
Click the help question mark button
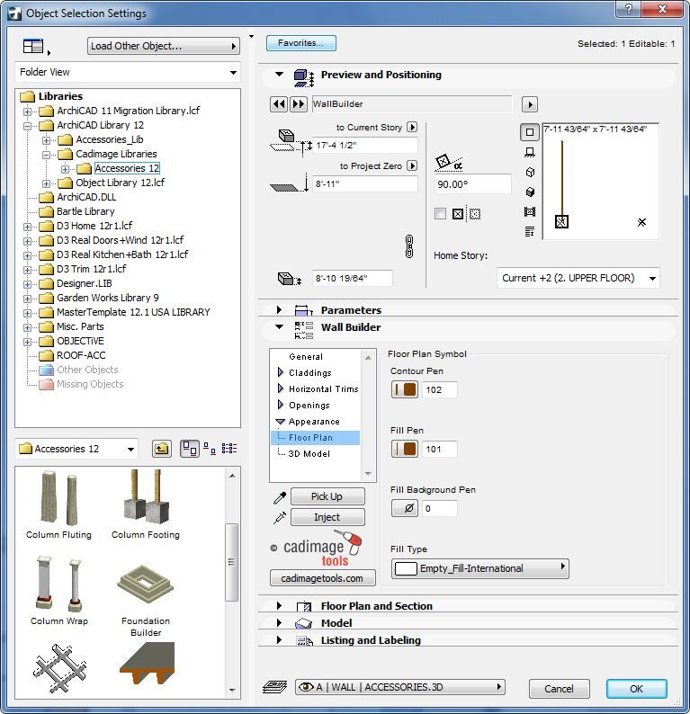[628, 9]
